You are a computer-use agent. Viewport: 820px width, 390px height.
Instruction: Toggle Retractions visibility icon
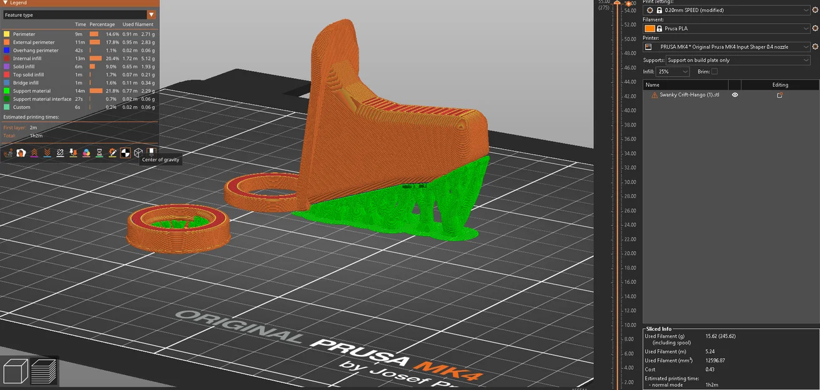tap(34, 153)
